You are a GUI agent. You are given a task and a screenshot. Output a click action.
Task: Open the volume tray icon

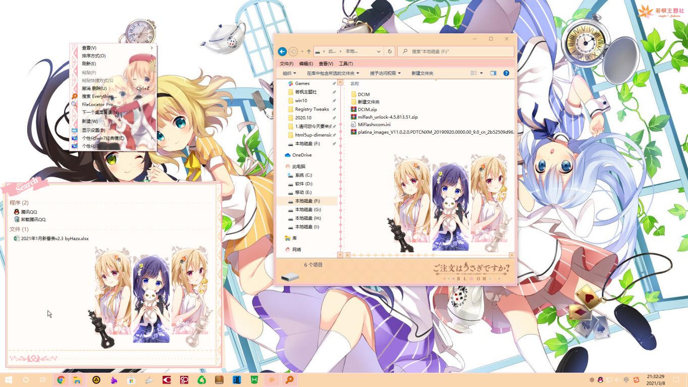[x=617, y=379]
